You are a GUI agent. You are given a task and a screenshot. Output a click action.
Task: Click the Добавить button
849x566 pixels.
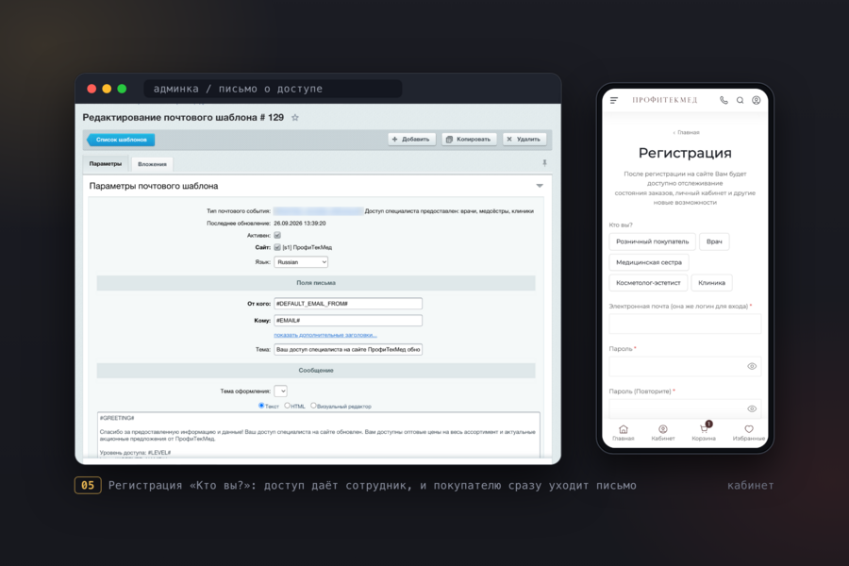click(411, 140)
